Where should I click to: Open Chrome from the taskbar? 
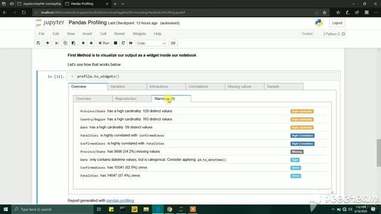[x=169, y=209]
